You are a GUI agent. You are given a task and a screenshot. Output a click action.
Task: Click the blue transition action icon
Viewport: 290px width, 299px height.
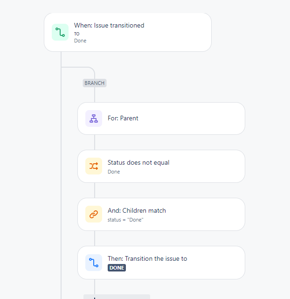tap(94, 263)
